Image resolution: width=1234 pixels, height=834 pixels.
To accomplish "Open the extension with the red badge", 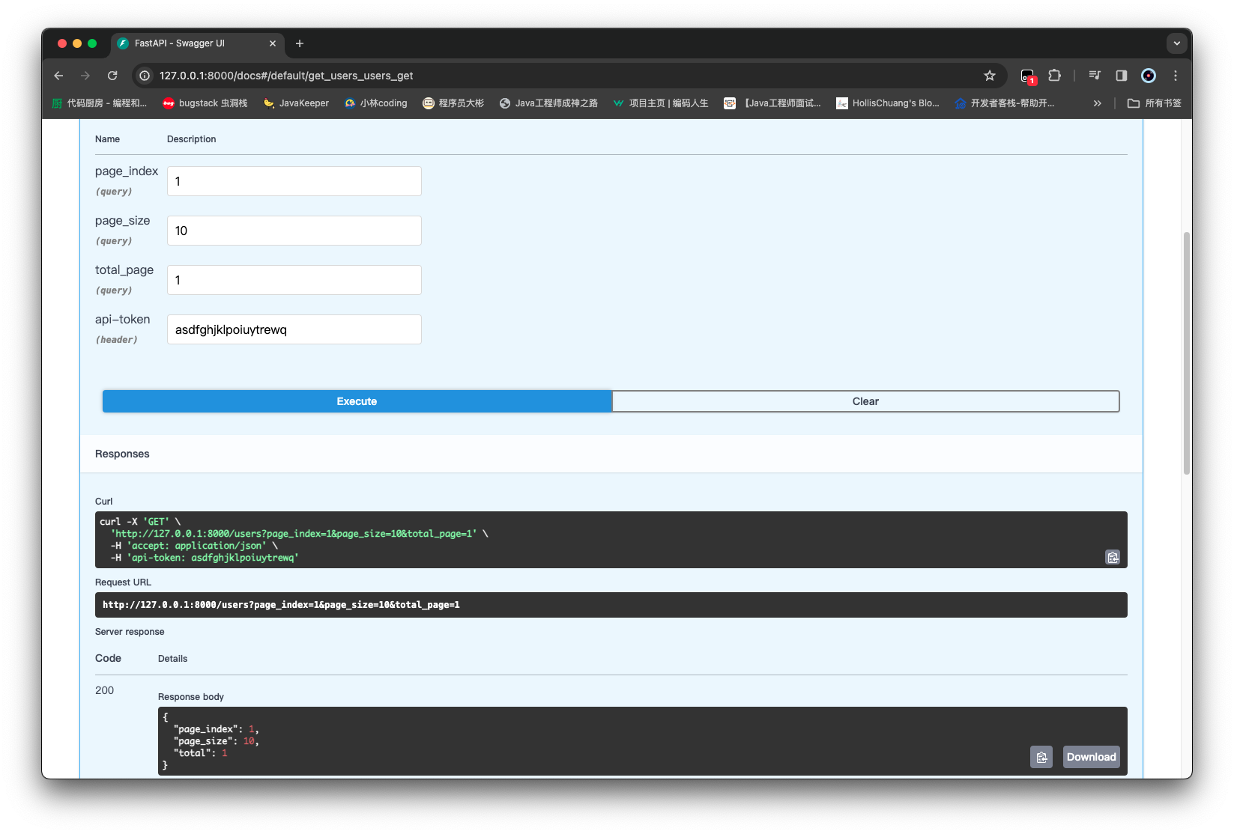I will [x=1028, y=76].
